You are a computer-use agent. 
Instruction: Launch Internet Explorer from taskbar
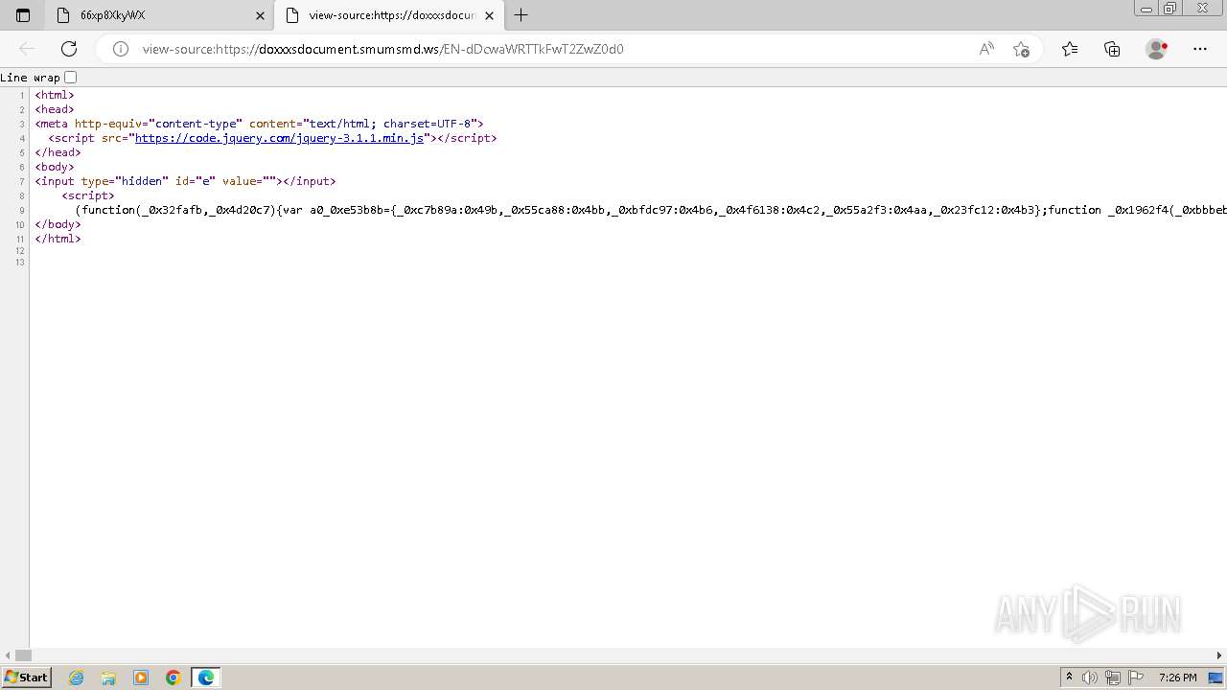point(77,678)
